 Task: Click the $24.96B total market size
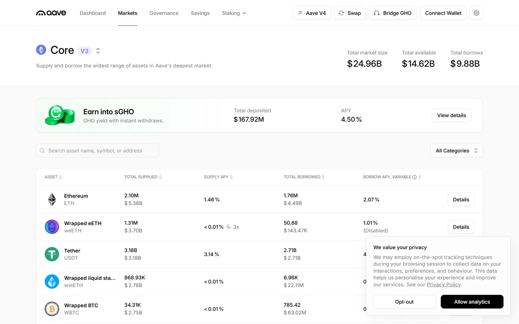(x=364, y=64)
